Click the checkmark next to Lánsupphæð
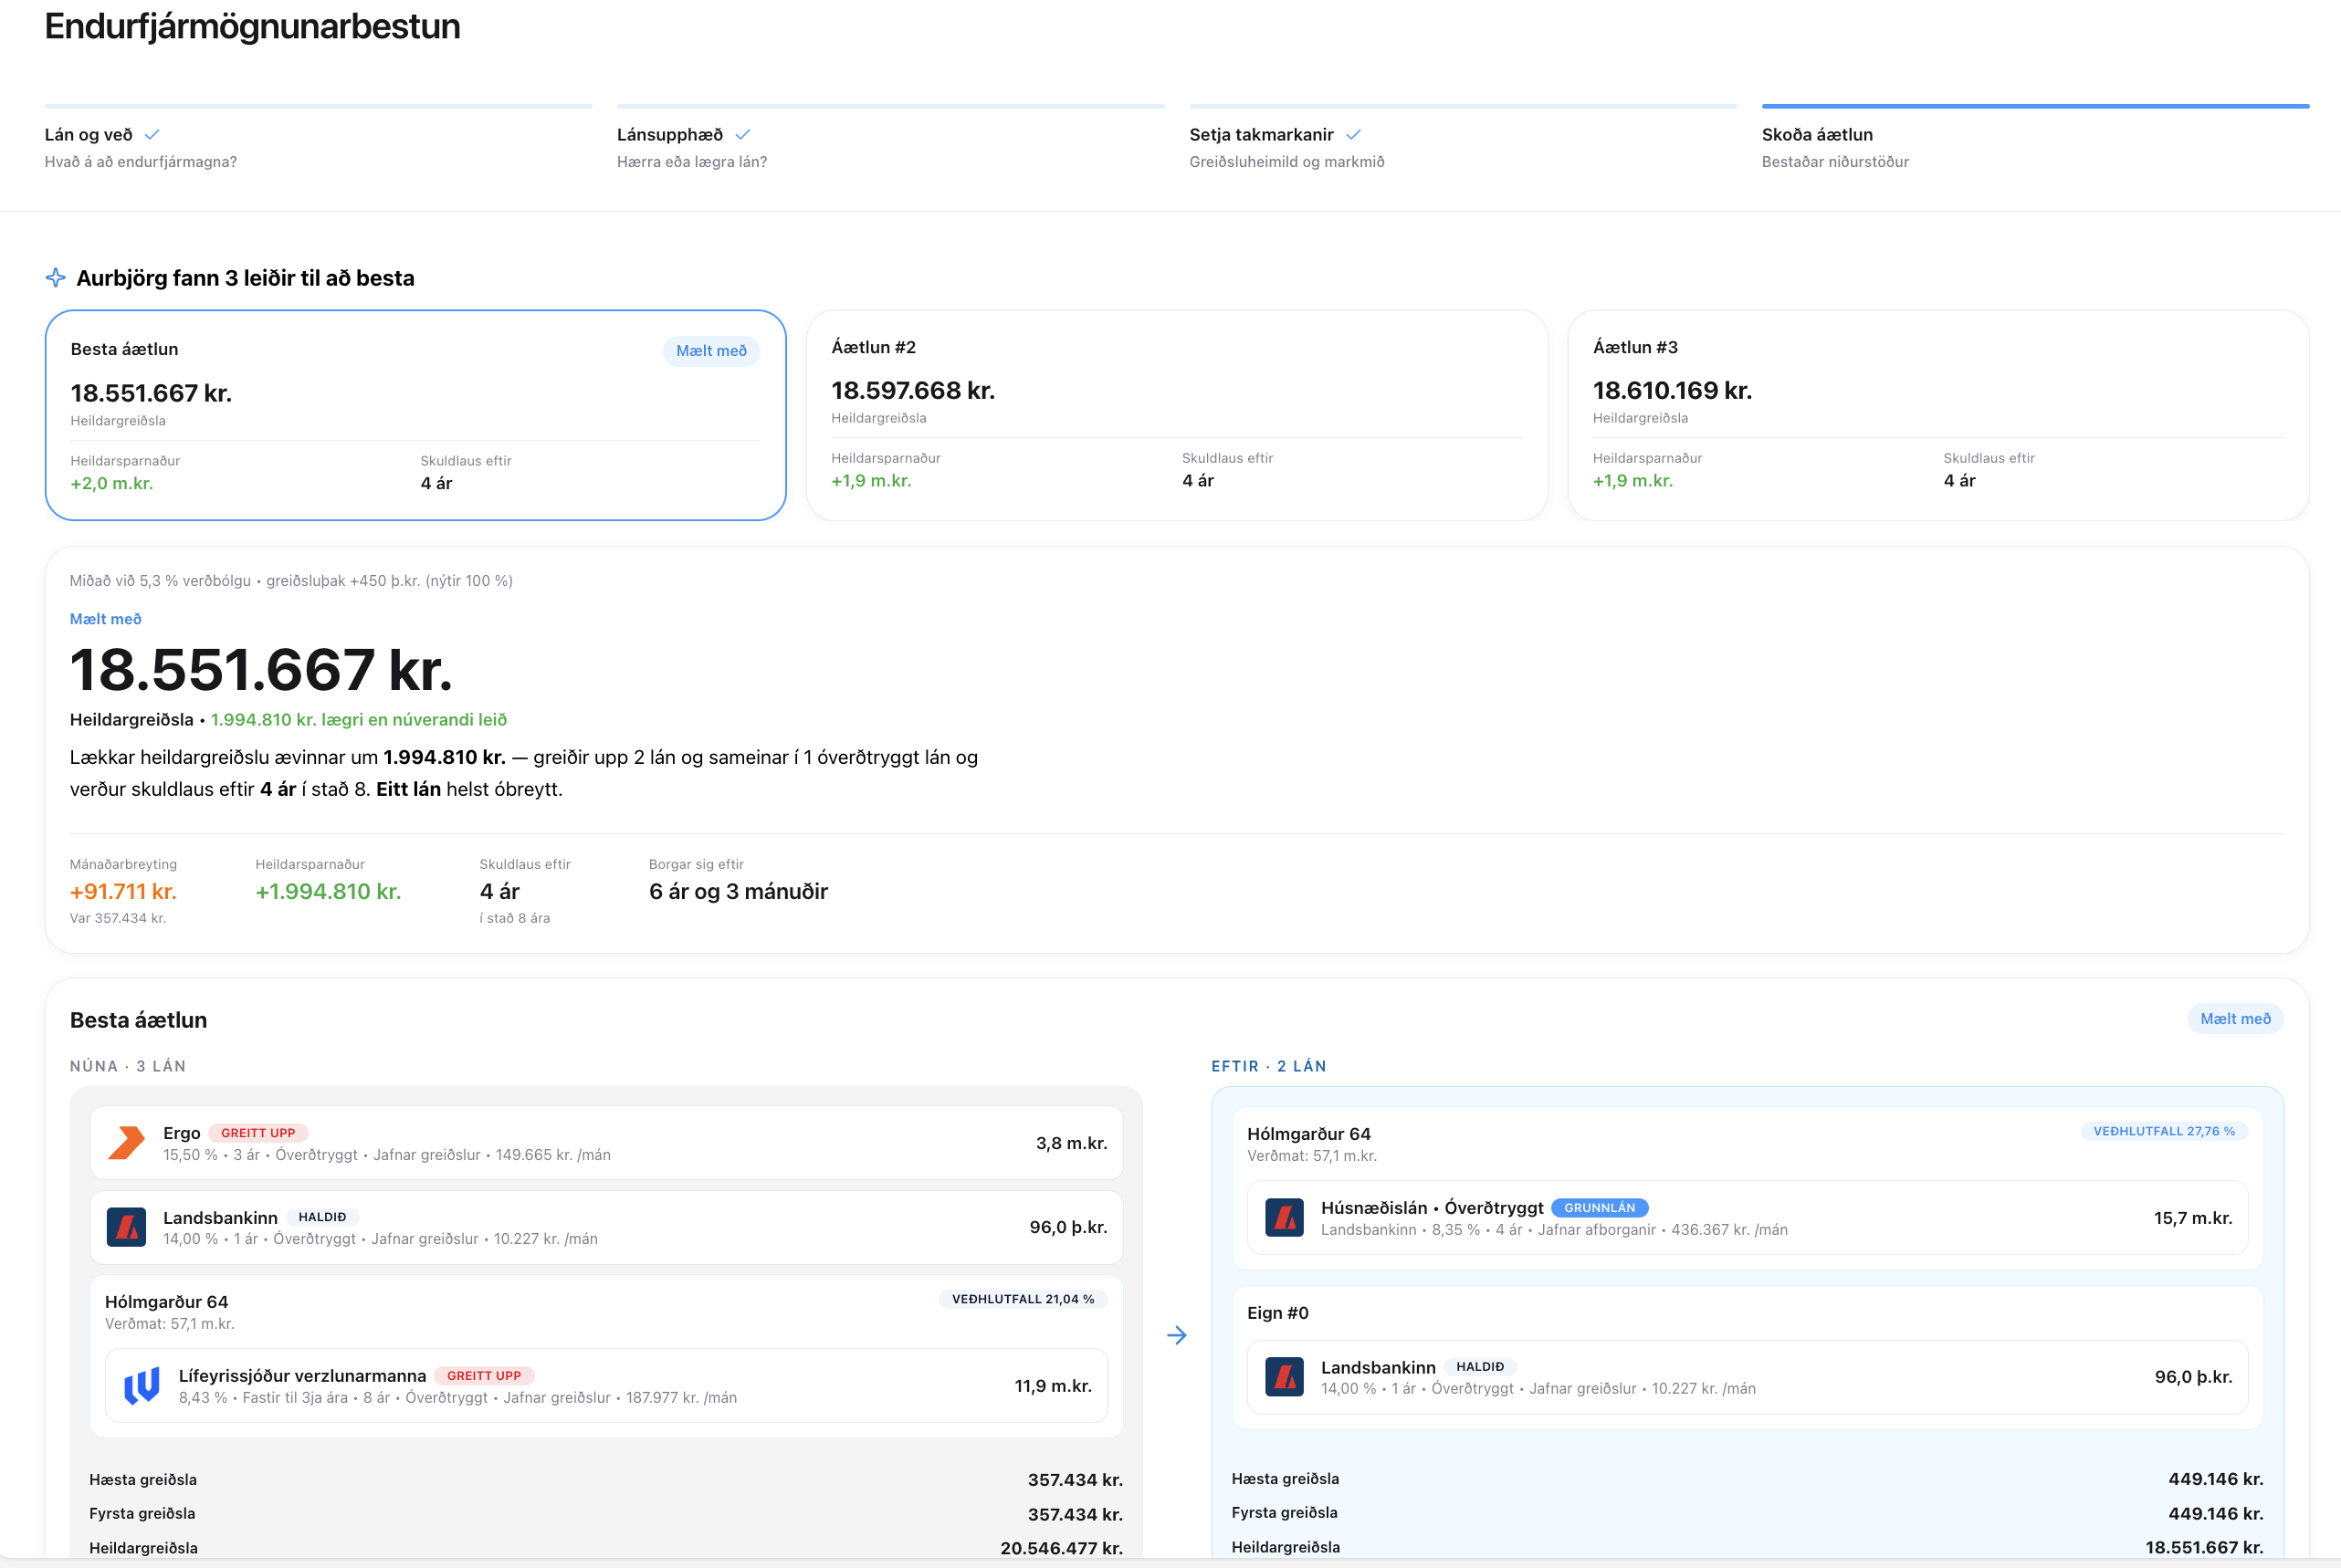Screen dimensions: 2341x1568 click(x=742, y=135)
